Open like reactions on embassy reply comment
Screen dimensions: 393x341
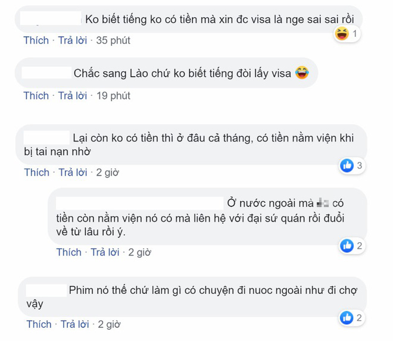[x=347, y=246]
